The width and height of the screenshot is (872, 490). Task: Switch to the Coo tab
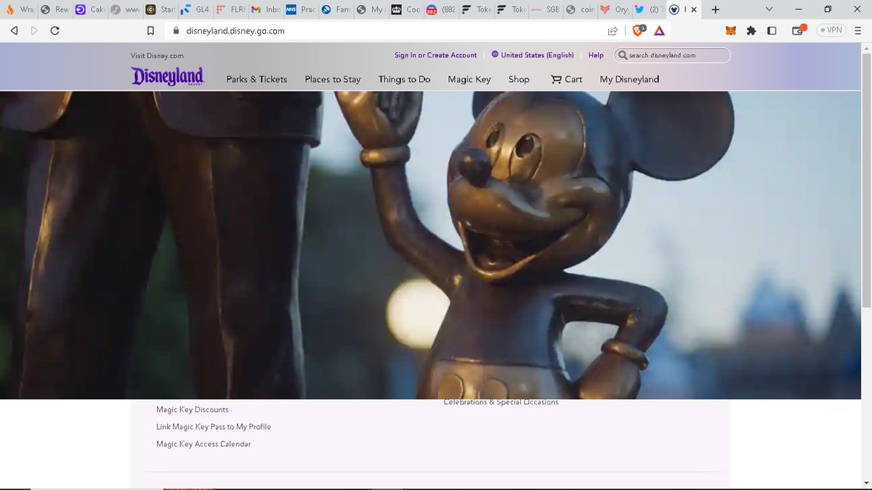click(405, 9)
